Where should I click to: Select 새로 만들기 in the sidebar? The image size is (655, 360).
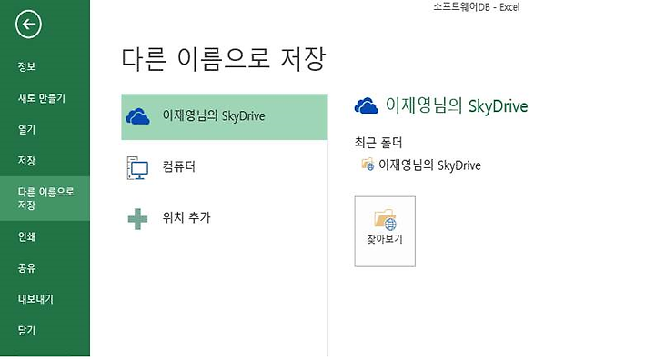tap(42, 98)
